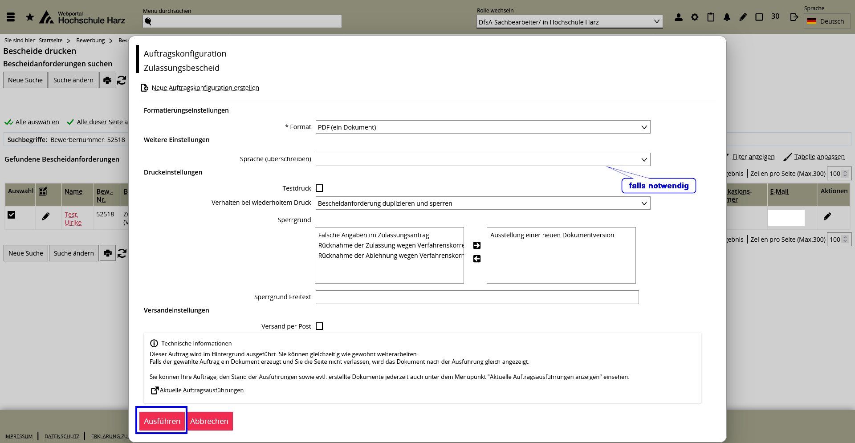Click the favorites star icon
Image resolution: width=855 pixels, height=443 pixels.
coord(30,17)
